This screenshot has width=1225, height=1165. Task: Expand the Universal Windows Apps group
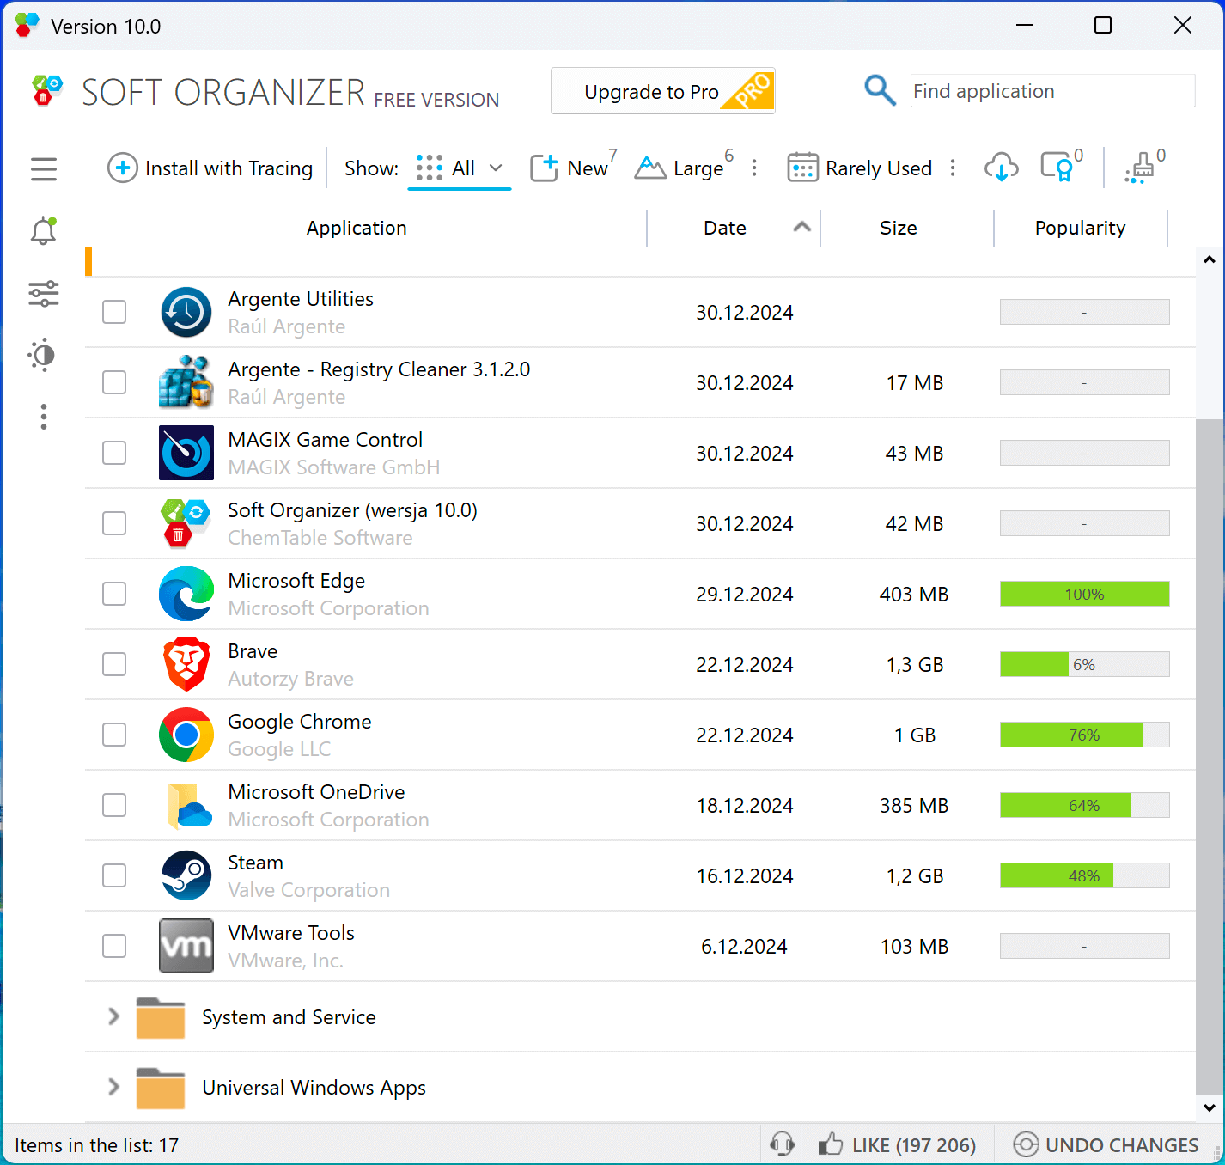[x=113, y=1087]
